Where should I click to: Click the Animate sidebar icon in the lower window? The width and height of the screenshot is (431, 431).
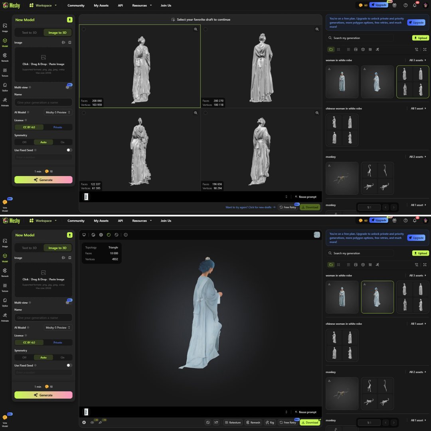5,316
